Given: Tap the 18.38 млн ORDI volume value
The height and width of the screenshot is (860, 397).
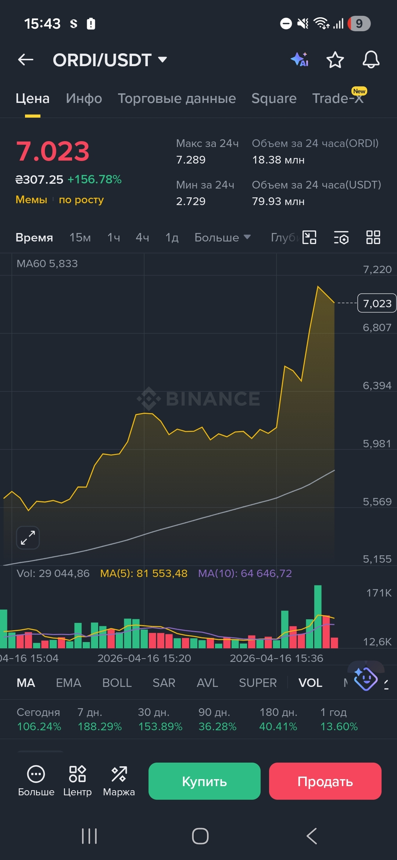Looking at the screenshot, I should pyautogui.click(x=278, y=160).
